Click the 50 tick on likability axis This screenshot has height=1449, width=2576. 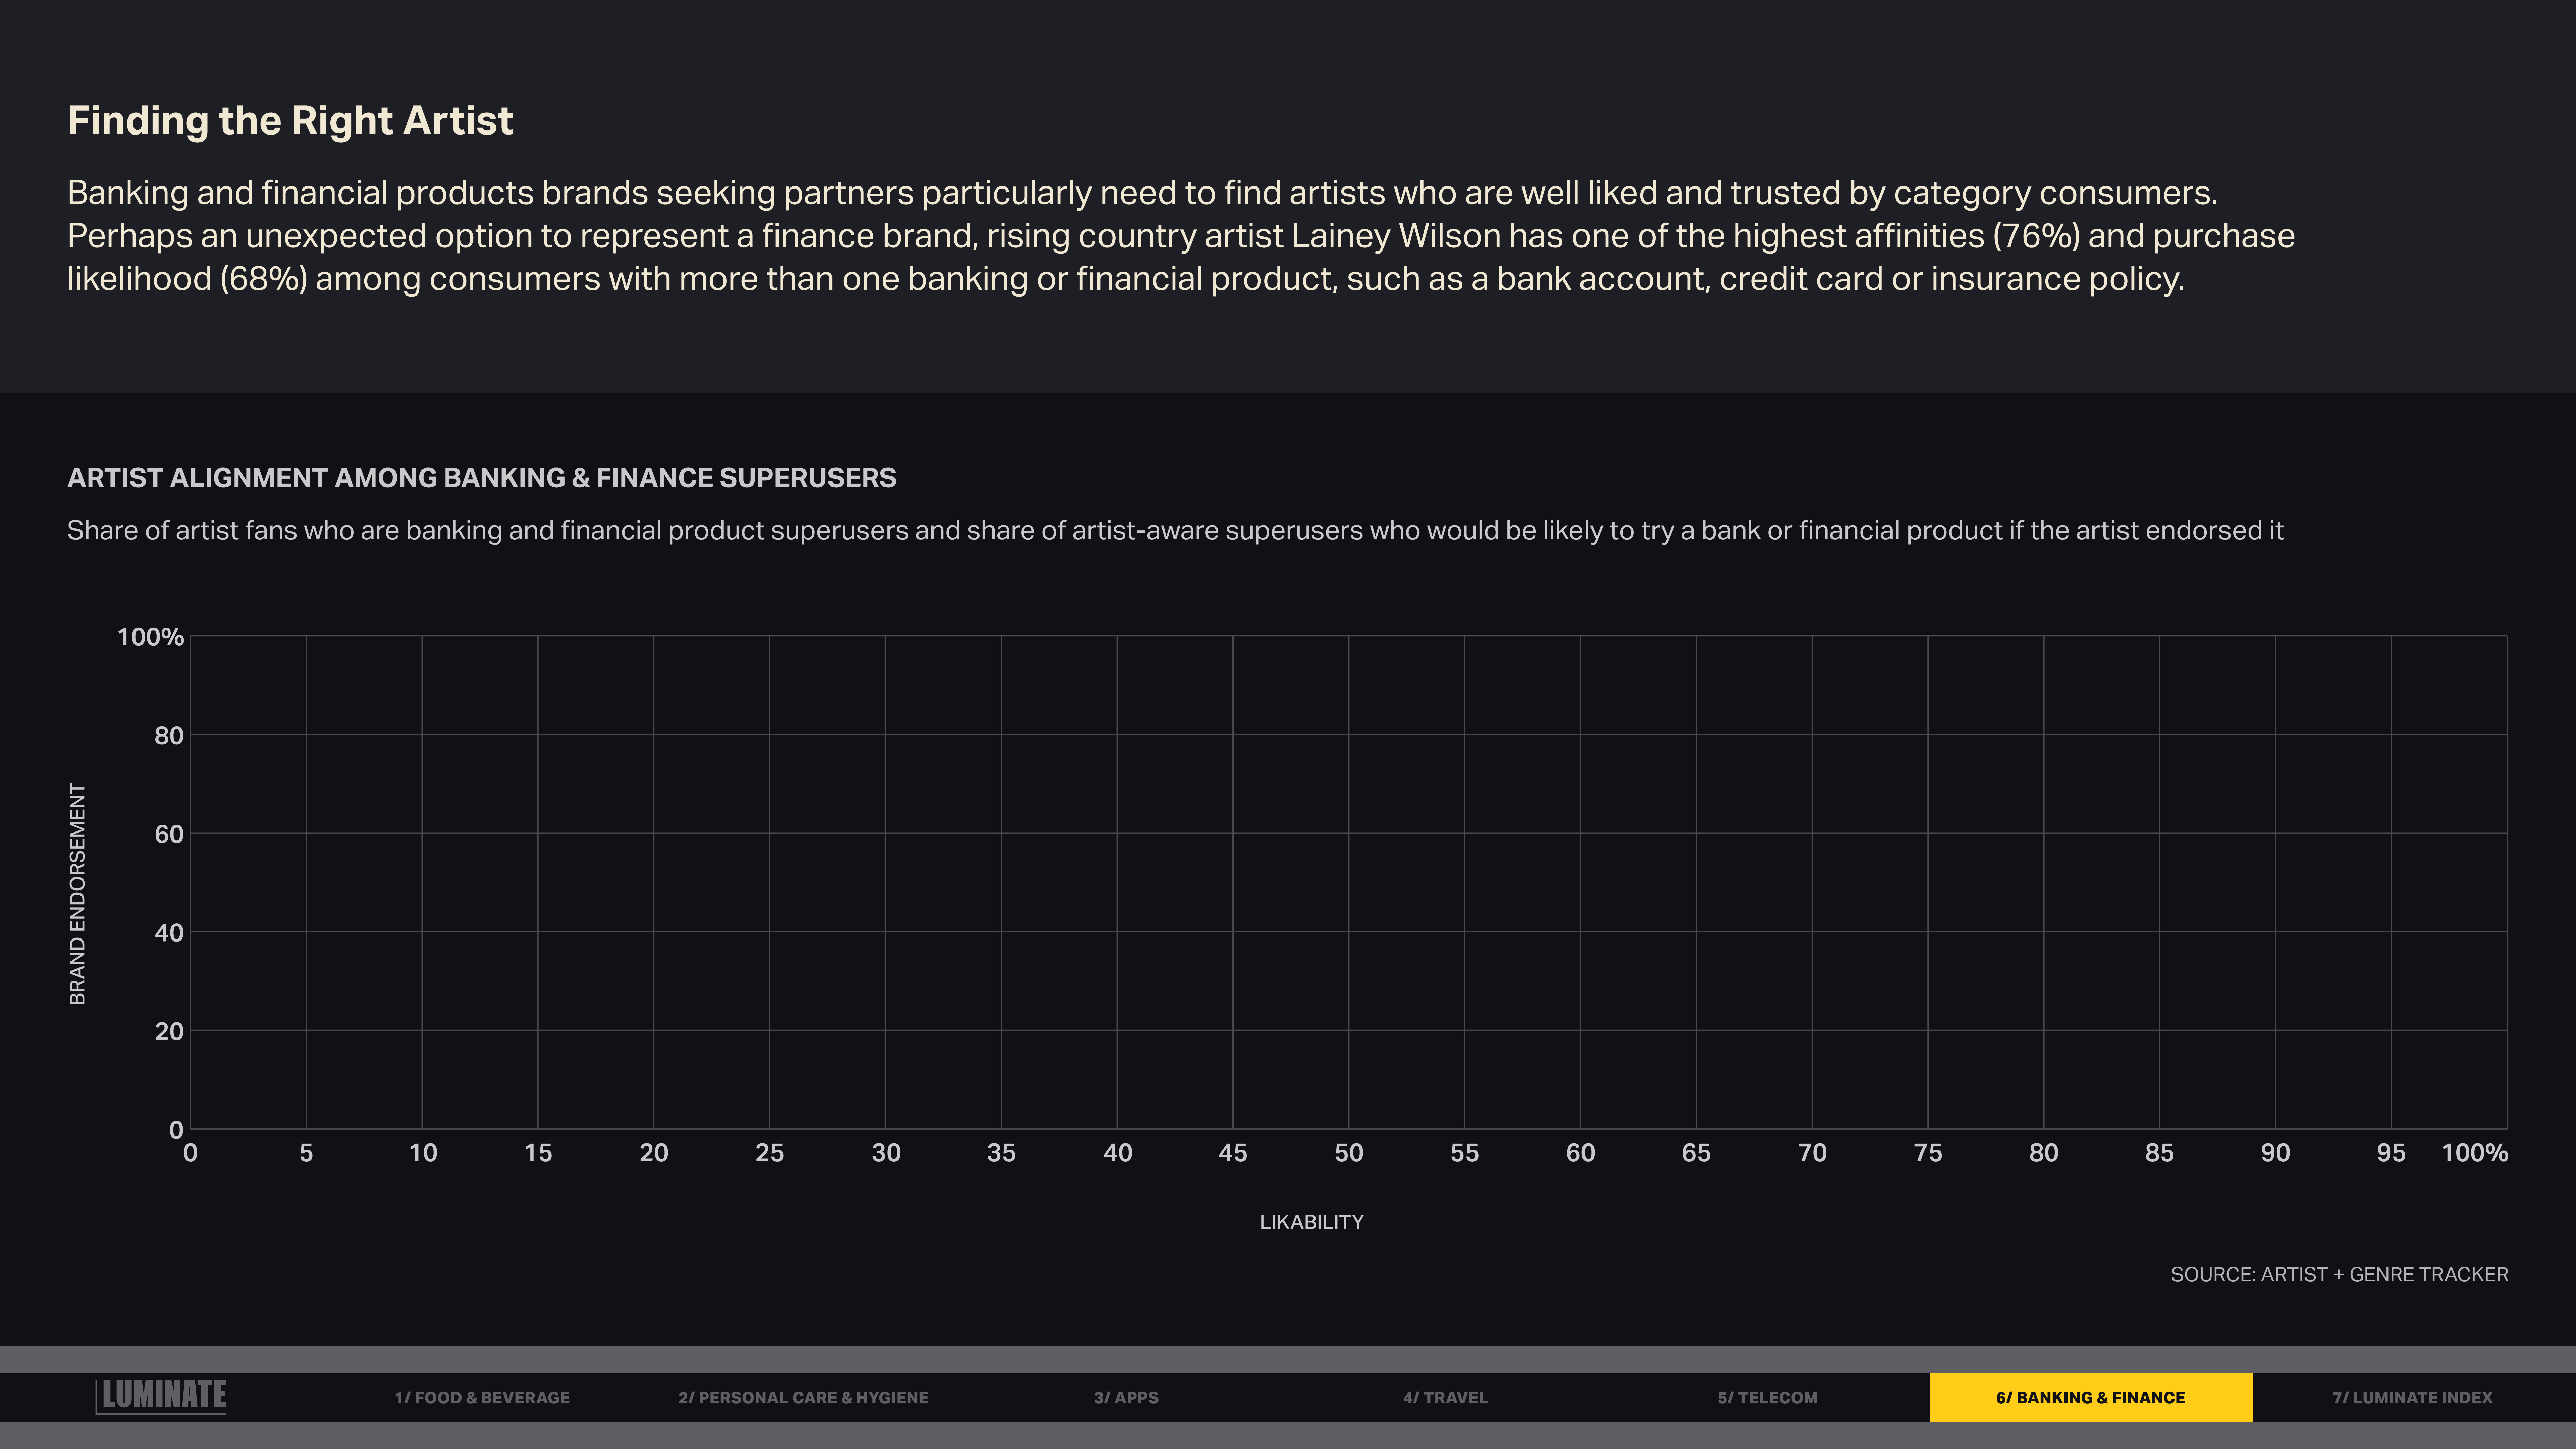pos(1348,1153)
